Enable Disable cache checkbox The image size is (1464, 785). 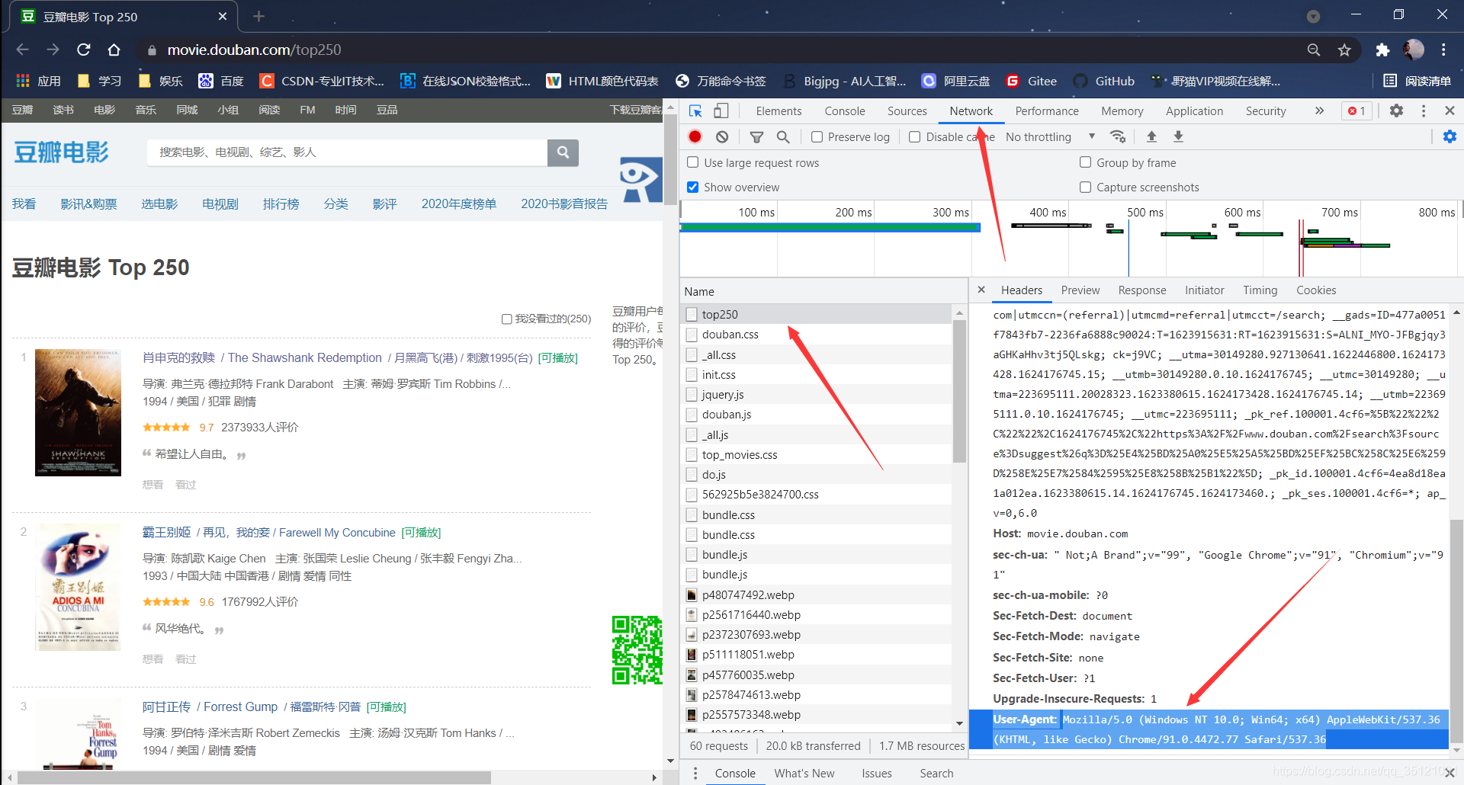pos(914,136)
